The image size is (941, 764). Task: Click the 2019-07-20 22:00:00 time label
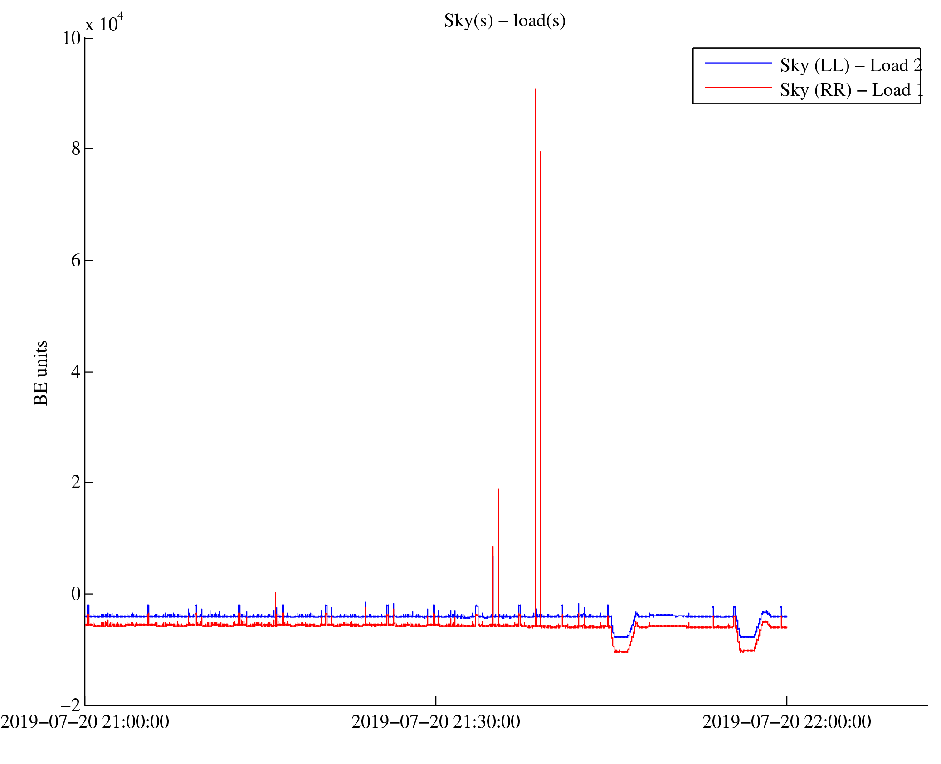point(786,722)
